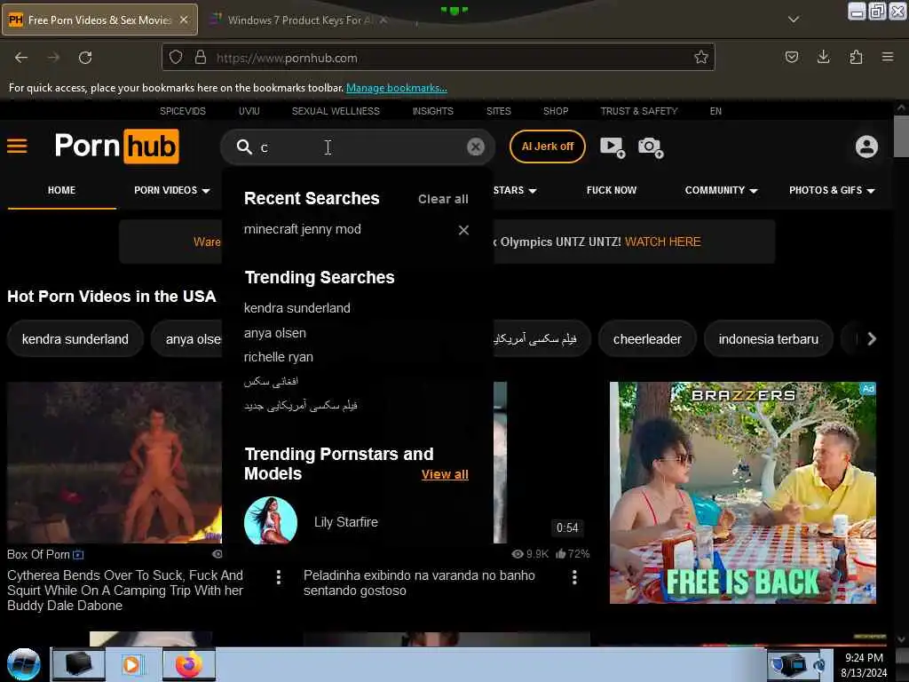Click the page vertical scrollbar thumb

click(x=900, y=136)
